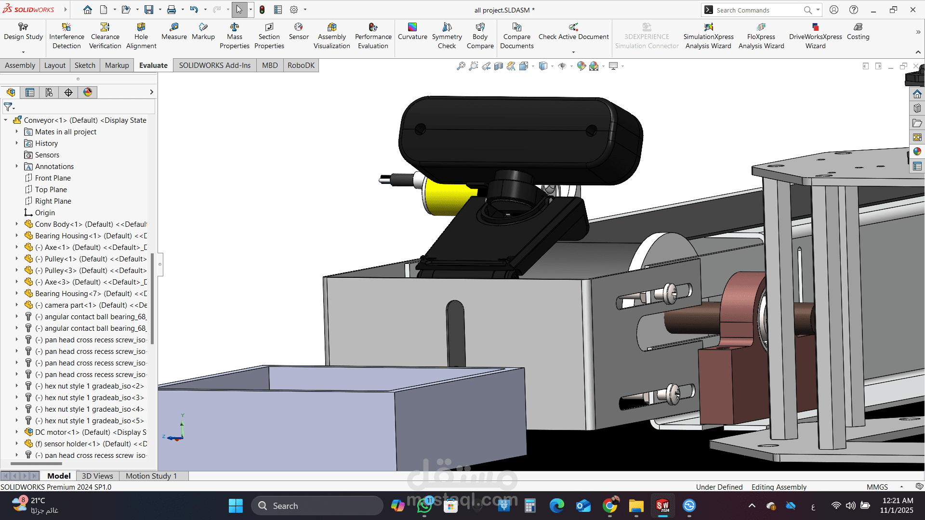Switch to the Assembly tab
The image size is (925, 520).
[x=20, y=65]
